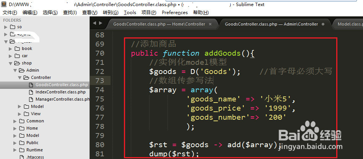Click the 'goods_name' array key

pyautogui.click(x=213, y=99)
